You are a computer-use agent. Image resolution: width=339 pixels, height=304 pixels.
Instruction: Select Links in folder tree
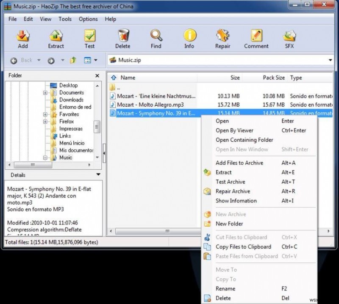pos(65,136)
